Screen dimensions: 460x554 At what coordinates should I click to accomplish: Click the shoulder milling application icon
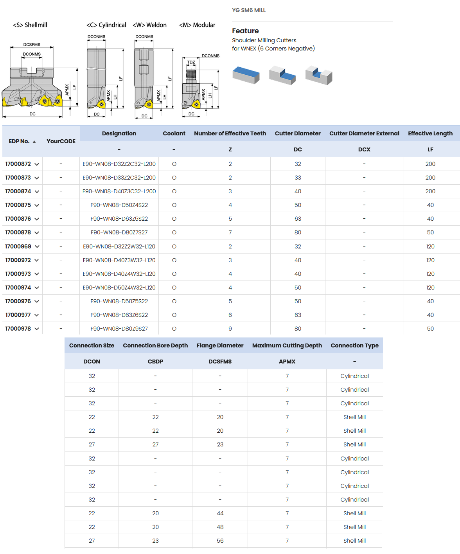click(282, 75)
